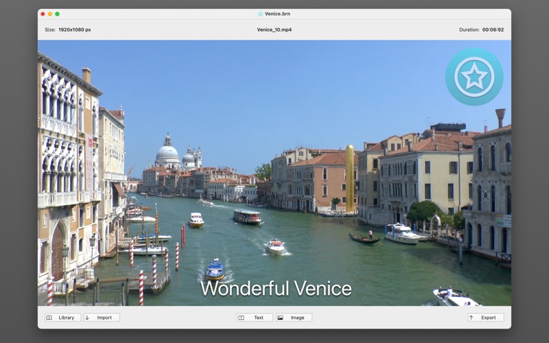The image size is (549, 343).
Task: Click the Import button
Action: pyautogui.click(x=102, y=318)
